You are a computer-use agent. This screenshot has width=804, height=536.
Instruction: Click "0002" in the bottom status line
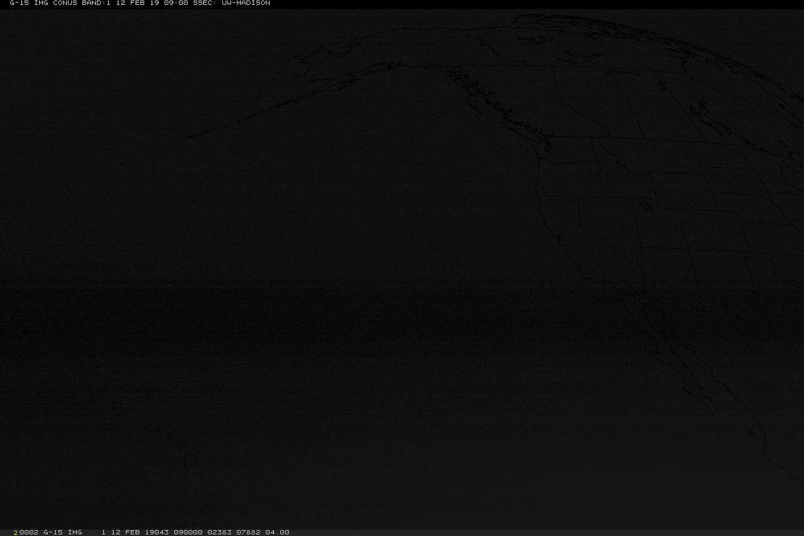tap(29, 532)
